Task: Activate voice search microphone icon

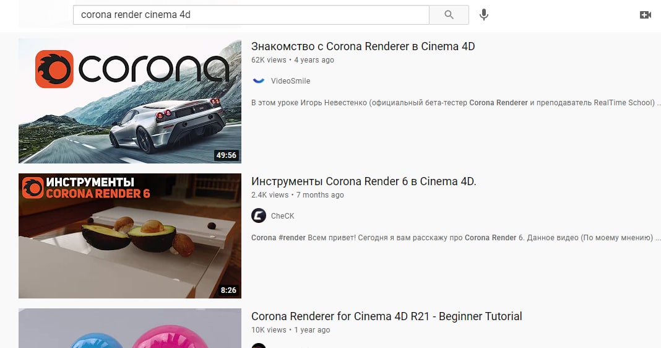Action: 484,15
